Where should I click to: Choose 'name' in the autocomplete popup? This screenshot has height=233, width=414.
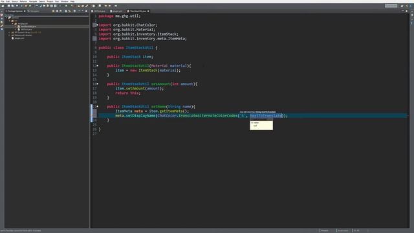pos(261,123)
